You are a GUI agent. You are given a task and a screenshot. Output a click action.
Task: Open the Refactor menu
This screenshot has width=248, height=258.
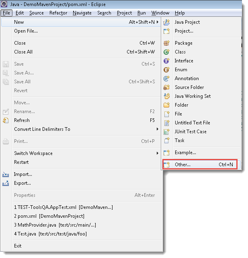point(59,13)
